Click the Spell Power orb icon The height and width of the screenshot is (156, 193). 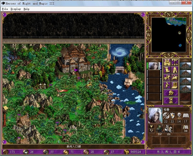(x=179, y=116)
